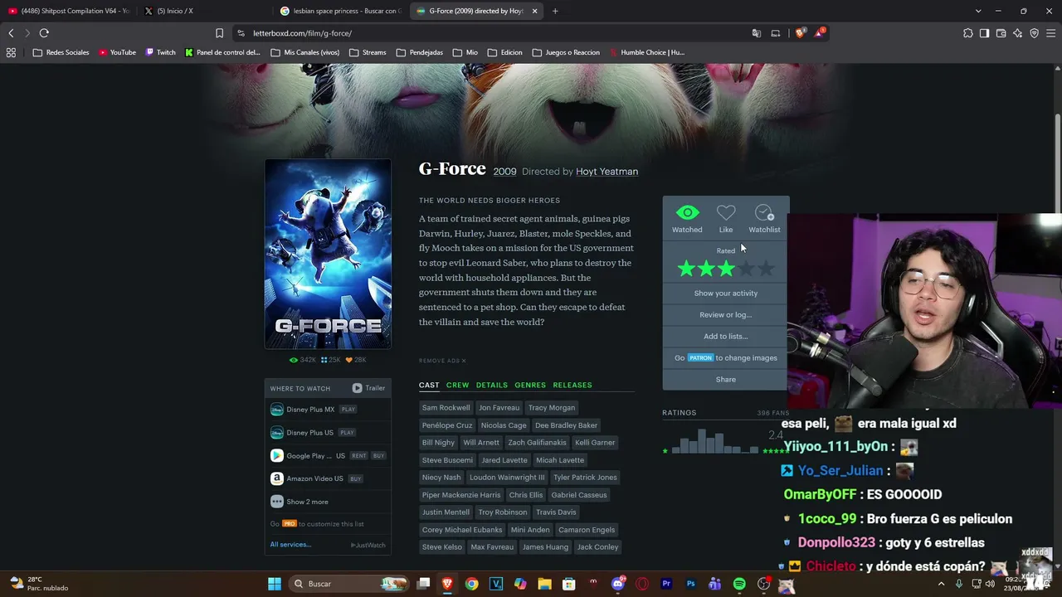The image size is (1062, 597).
Task: Click the translate page icon
Action: pyautogui.click(x=756, y=33)
